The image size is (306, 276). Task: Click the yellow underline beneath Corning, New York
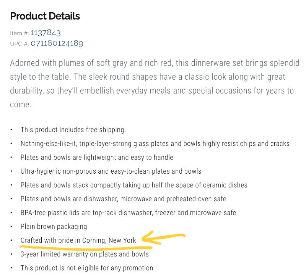[x=86, y=248]
